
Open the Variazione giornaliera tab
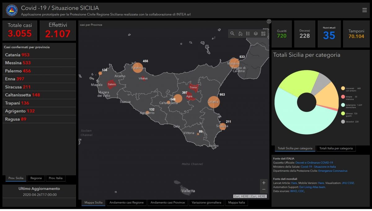[x=206, y=203]
